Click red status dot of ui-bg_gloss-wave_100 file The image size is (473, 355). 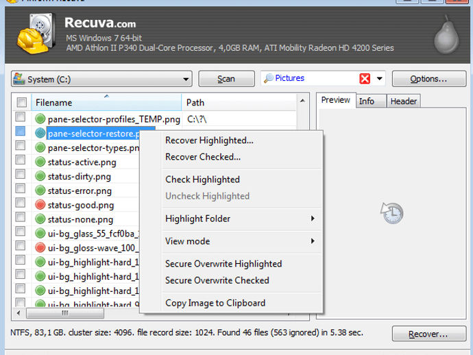pyautogui.click(x=40, y=247)
